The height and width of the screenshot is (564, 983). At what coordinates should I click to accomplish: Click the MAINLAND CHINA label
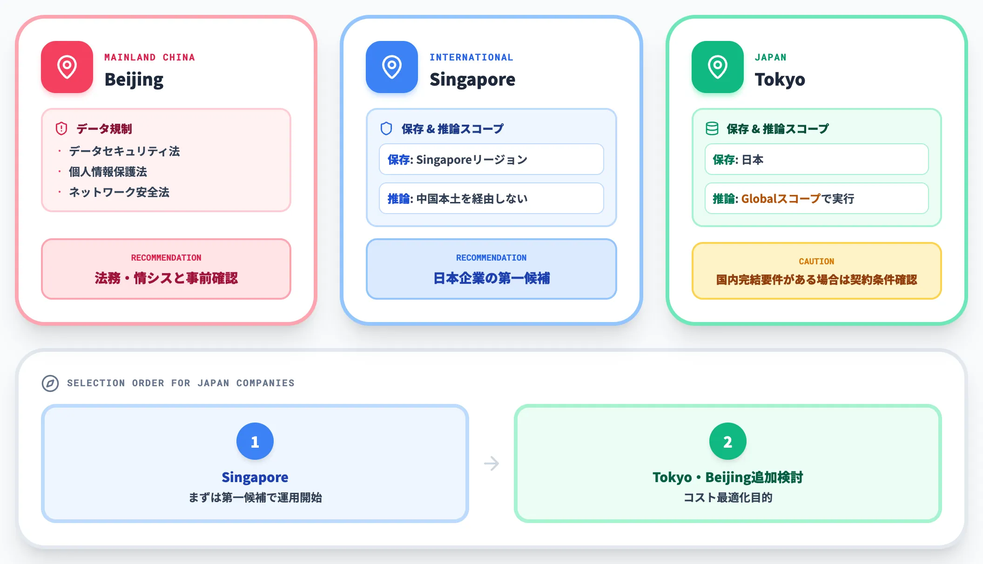(x=149, y=57)
